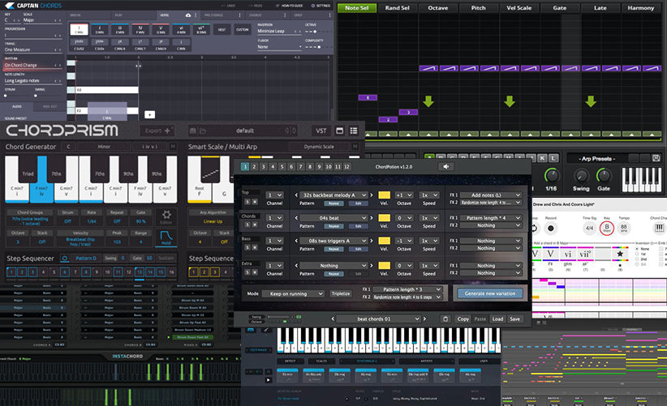
Task: Click the mini keyboard icon beside Arp Presets knobs
Action: (x=642, y=180)
